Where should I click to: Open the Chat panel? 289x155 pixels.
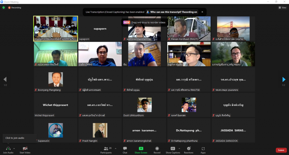click(125, 149)
